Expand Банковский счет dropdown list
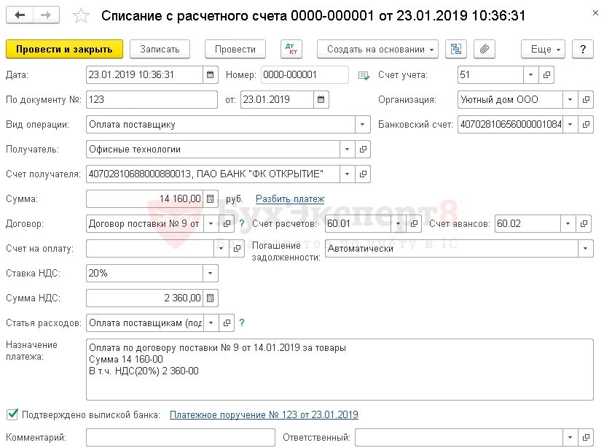This screenshot has width=604, height=448. pos(570,125)
